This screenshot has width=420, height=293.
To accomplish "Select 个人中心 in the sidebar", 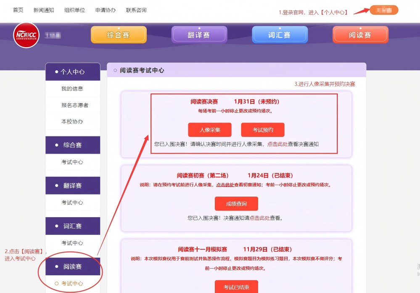I will (x=72, y=71).
